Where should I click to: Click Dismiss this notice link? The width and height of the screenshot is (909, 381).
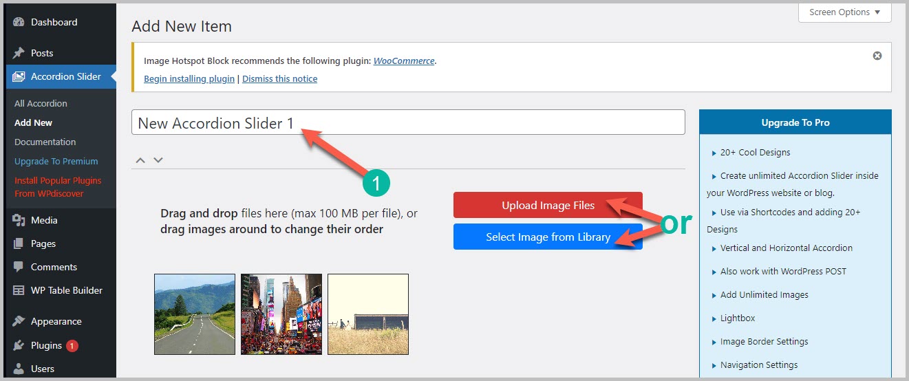click(x=279, y=78)
